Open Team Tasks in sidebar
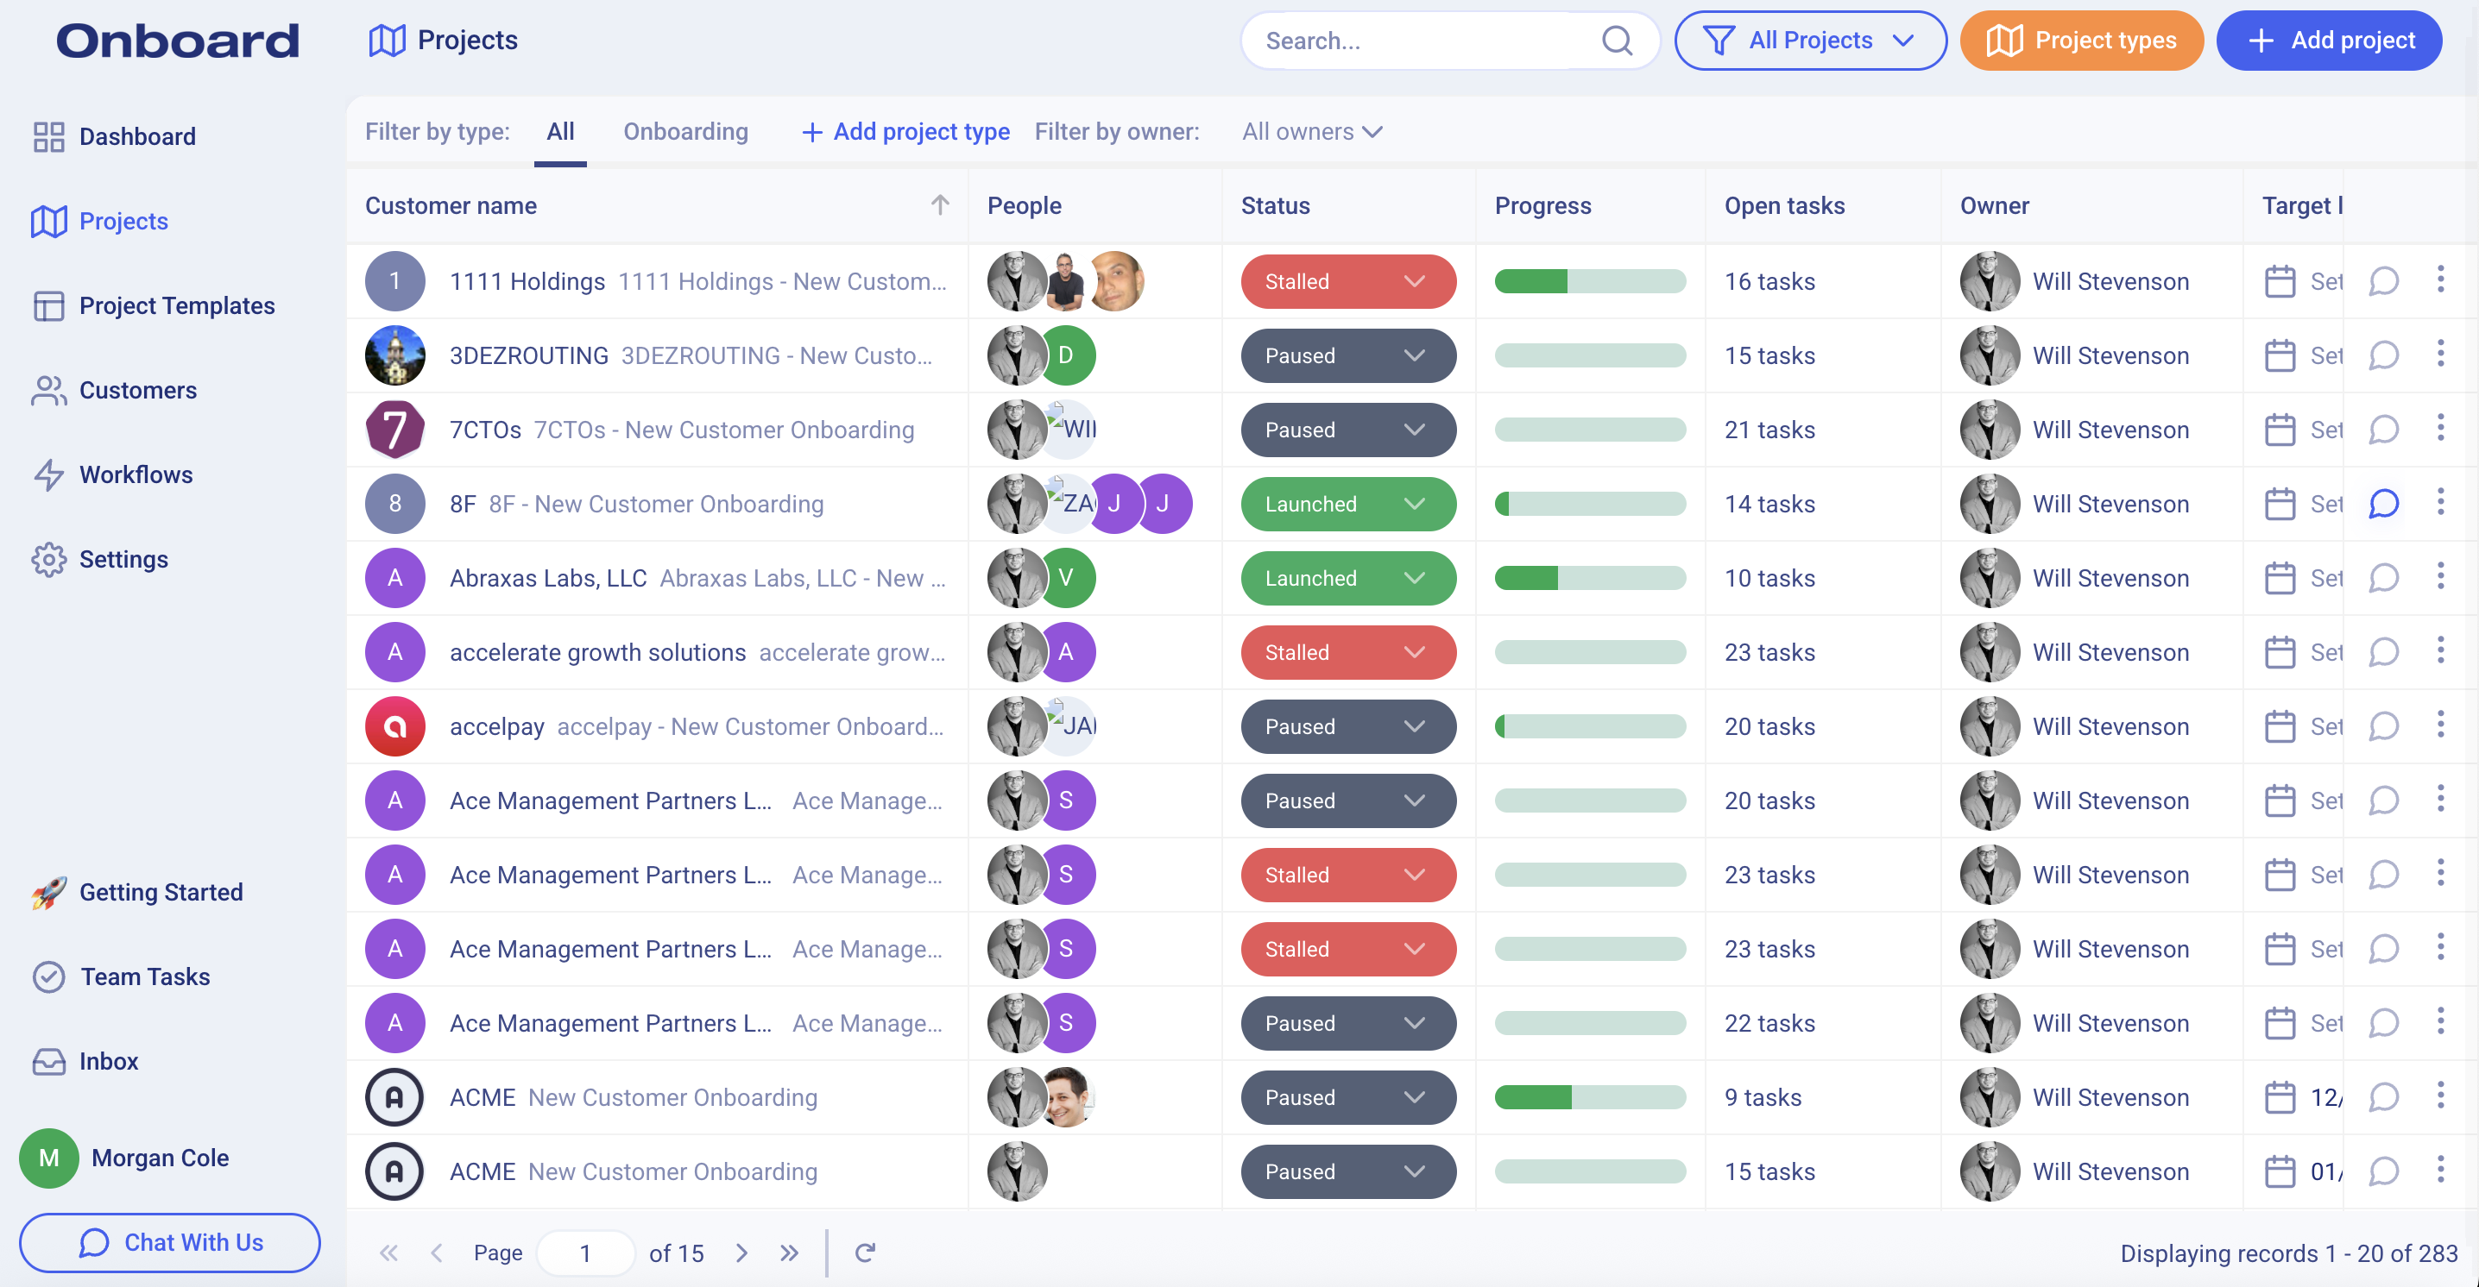Viewport: 2479px width, 1287px height. [x=144, y=976]
